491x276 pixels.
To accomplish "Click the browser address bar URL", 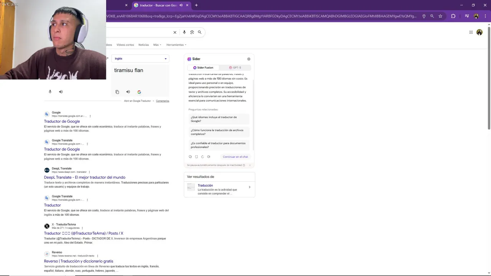I will pyautogui.click(x=262, y=16).
